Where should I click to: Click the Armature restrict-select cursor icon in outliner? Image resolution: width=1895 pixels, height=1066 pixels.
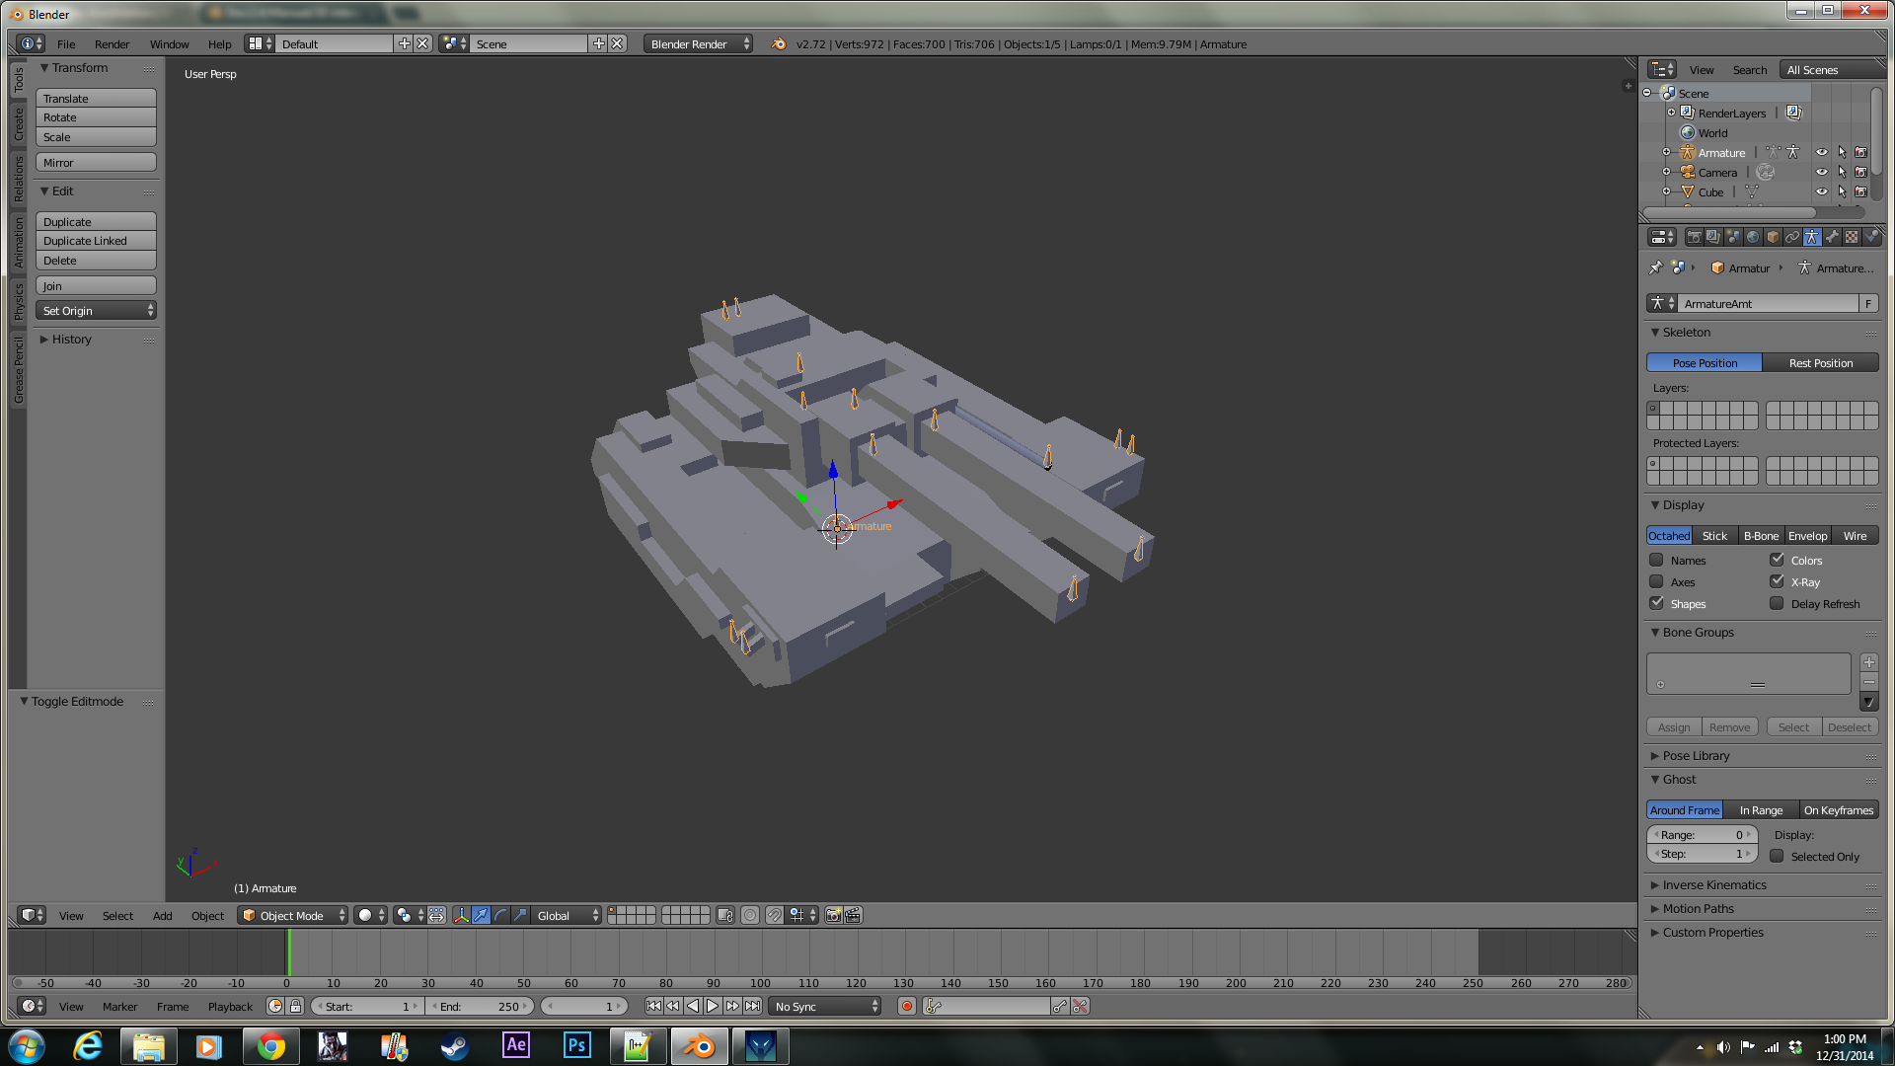click(1842, 152)
